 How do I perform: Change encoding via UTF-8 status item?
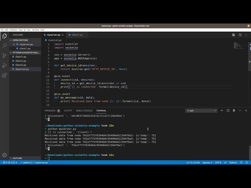218,163
